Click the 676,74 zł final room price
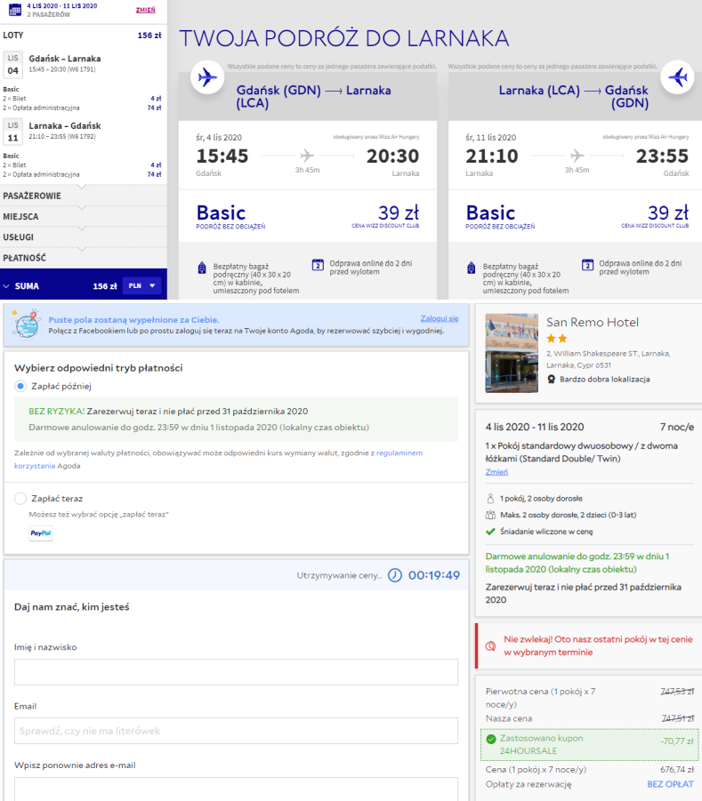Viewport: 702px width, 801px height. click(677, 769)
